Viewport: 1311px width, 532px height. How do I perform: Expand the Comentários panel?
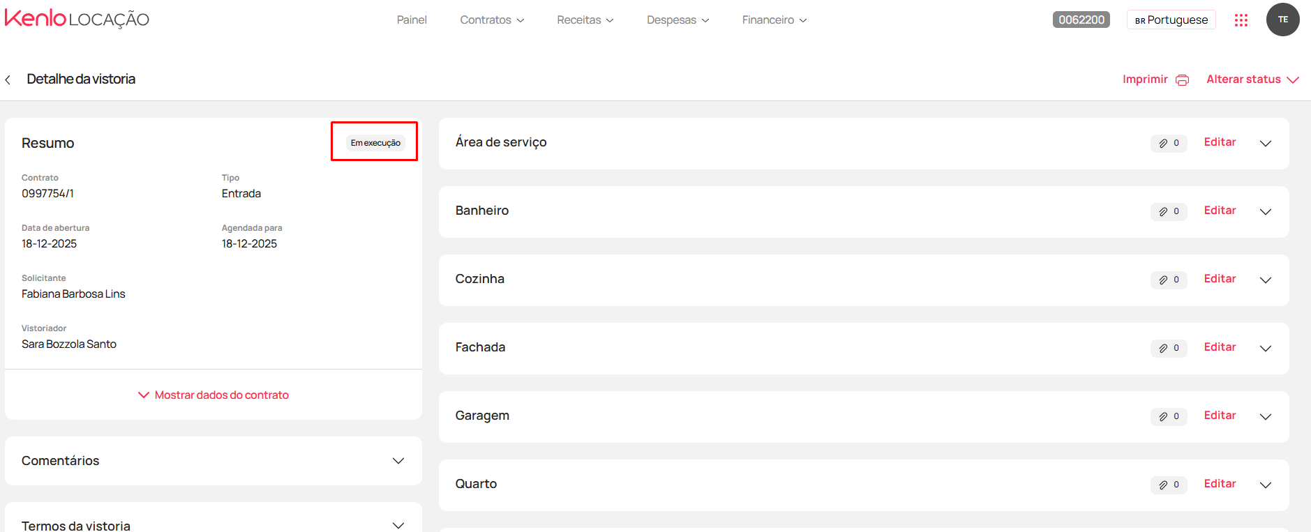pos(398,461)
